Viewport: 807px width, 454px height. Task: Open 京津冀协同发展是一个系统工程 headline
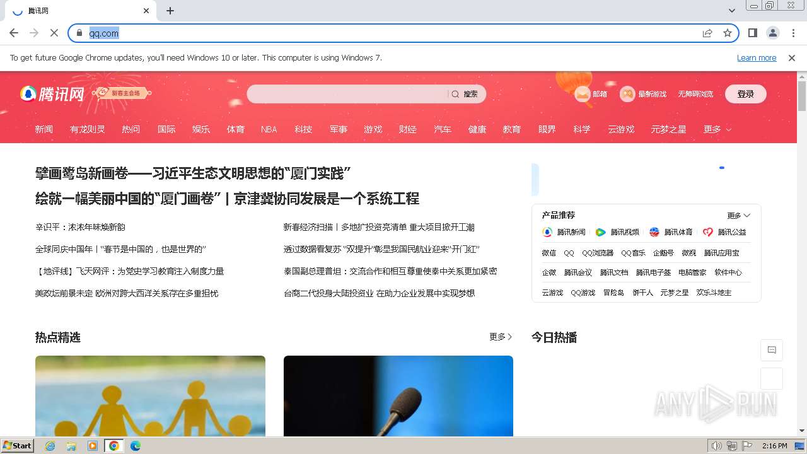pos(327,199)
